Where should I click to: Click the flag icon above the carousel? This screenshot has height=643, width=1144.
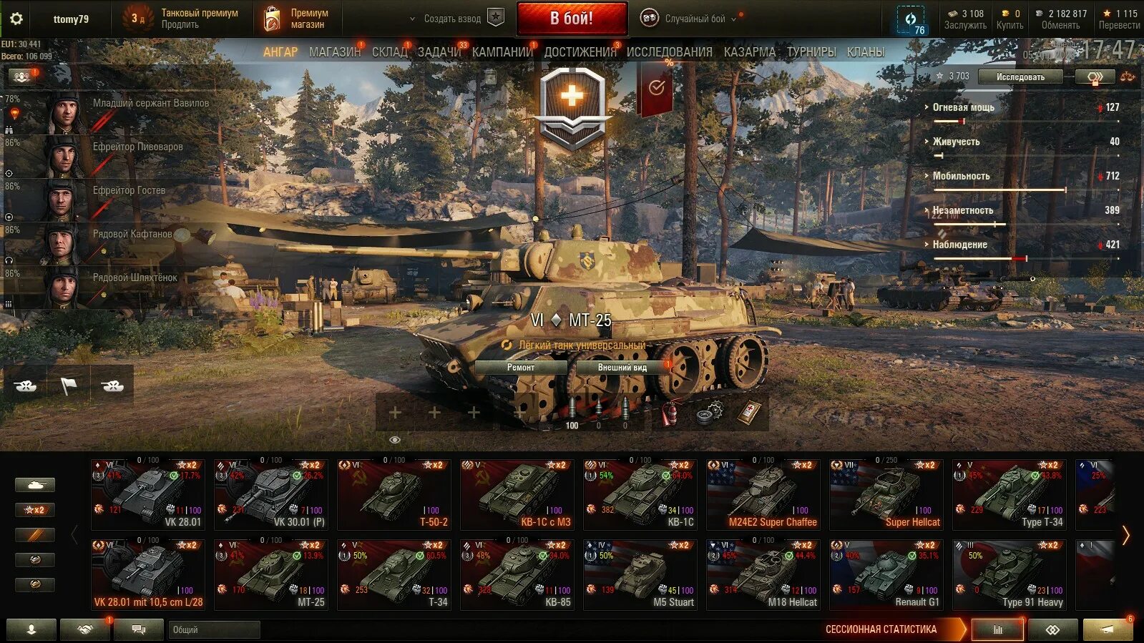point(69,386)
